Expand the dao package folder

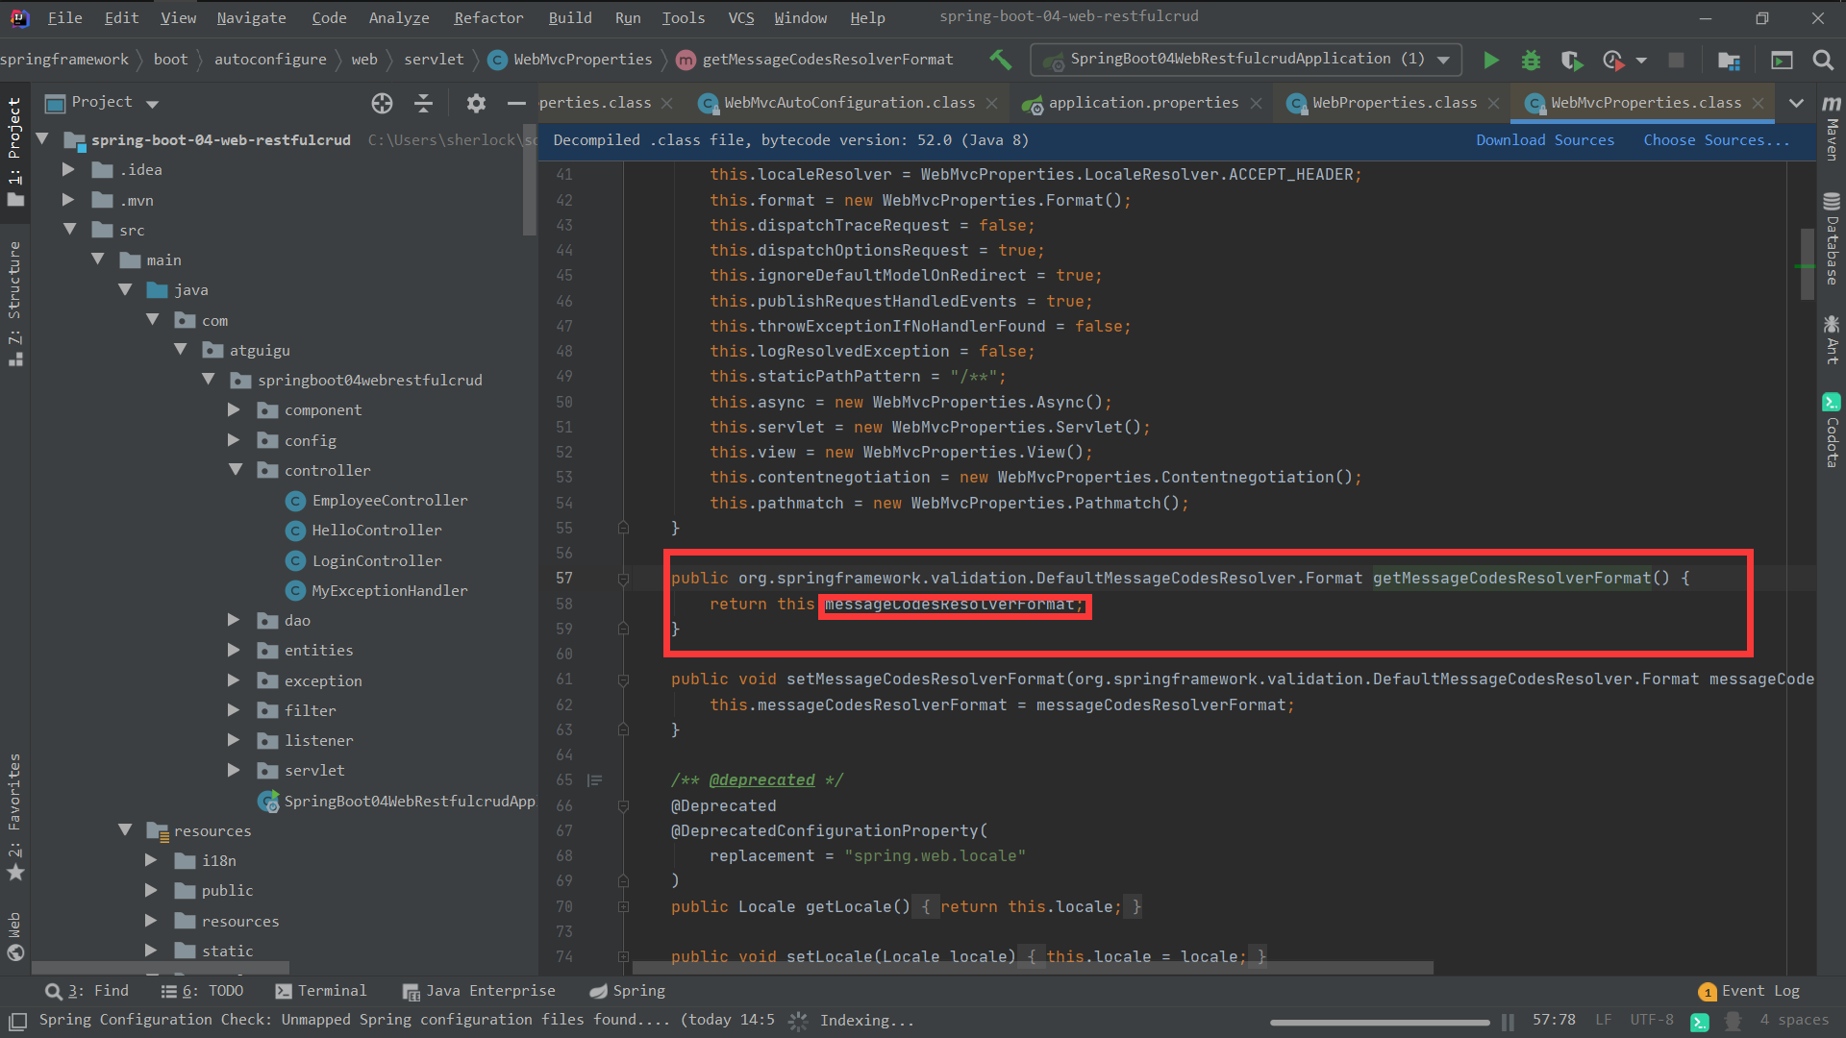coord(234,621)
